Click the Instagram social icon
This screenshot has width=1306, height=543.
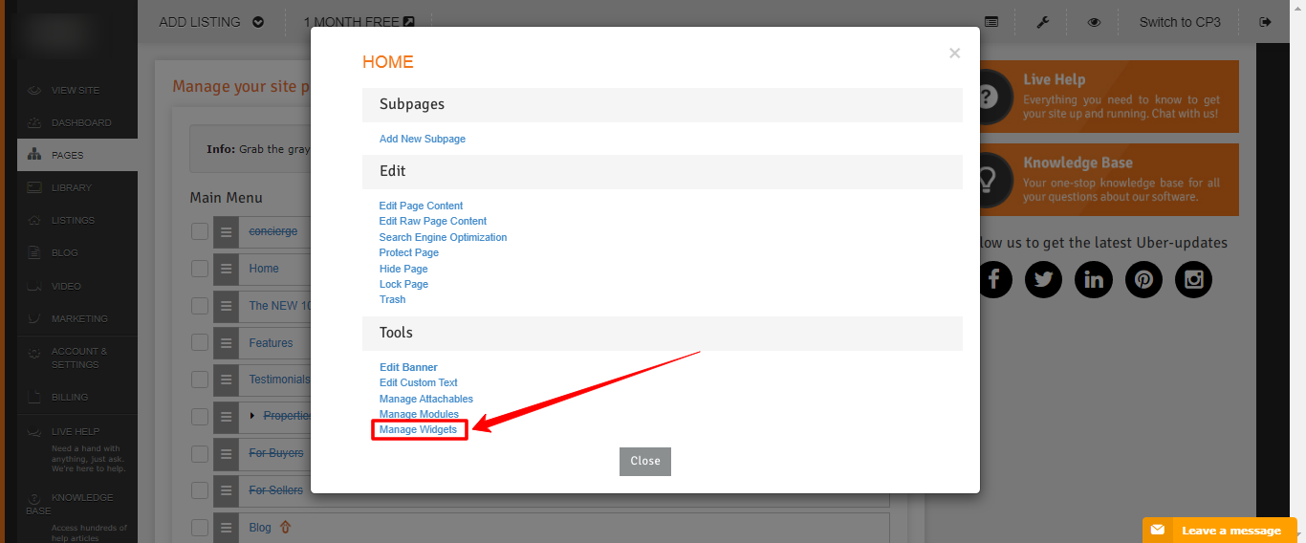[1193, 279]
